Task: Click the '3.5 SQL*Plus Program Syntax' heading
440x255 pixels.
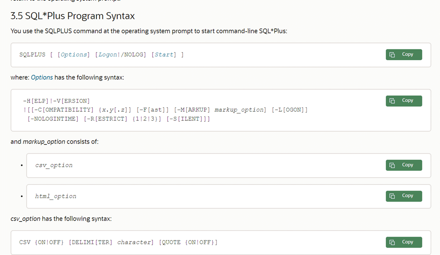Action: click(73, 16)
